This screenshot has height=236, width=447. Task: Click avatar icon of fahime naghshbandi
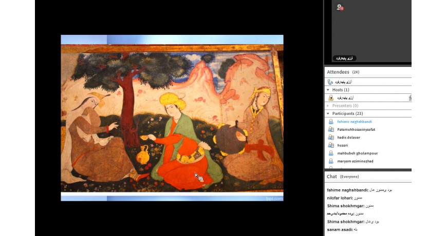pos(331,122)
